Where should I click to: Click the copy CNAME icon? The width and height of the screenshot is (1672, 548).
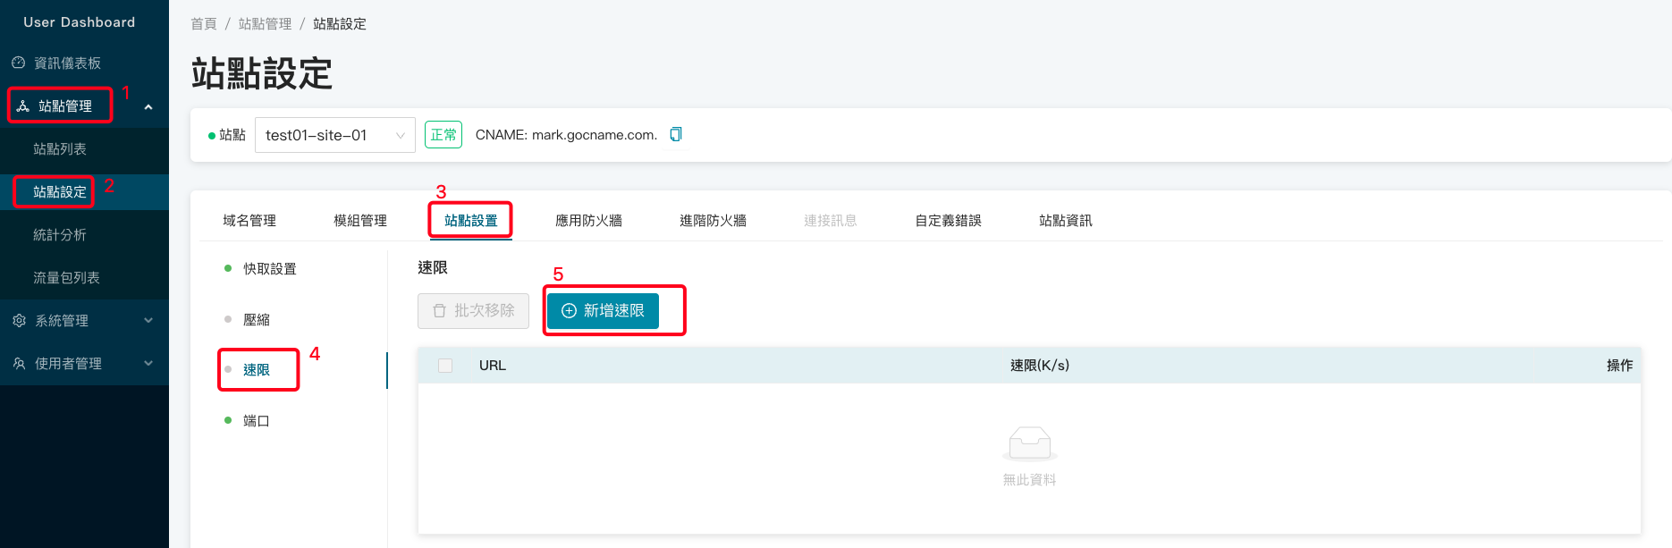[676, 134]
